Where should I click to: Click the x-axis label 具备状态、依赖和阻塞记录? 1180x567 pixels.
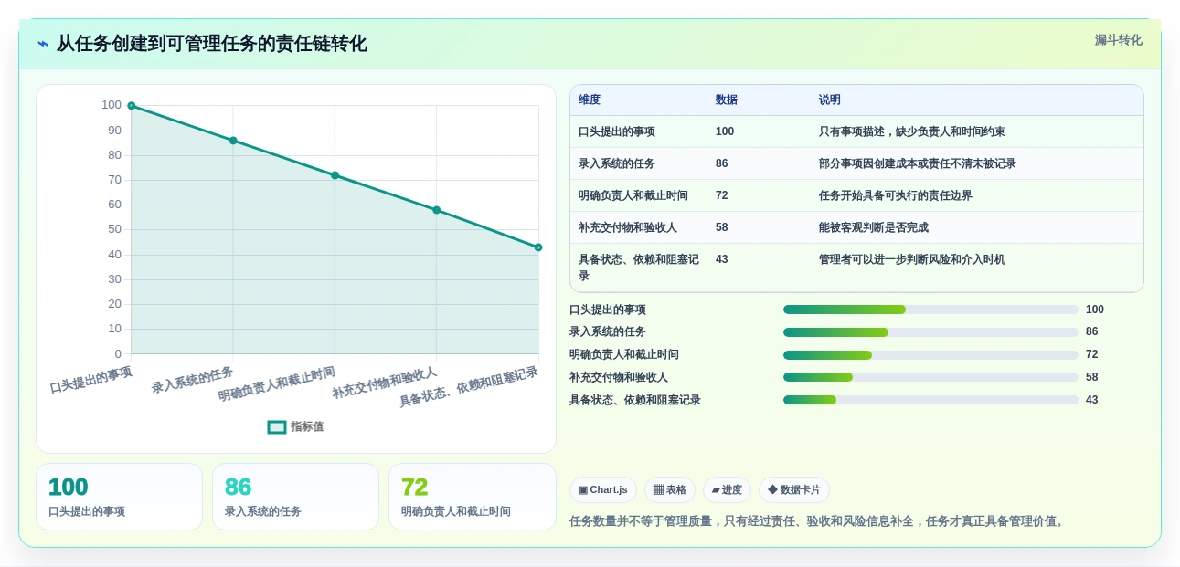pos(469,387)
